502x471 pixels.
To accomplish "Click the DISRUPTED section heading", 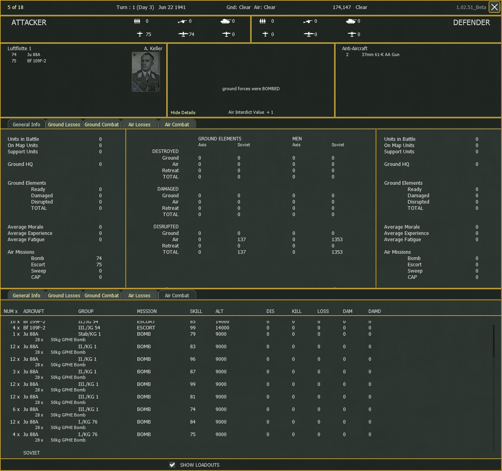I will (166, 227).
